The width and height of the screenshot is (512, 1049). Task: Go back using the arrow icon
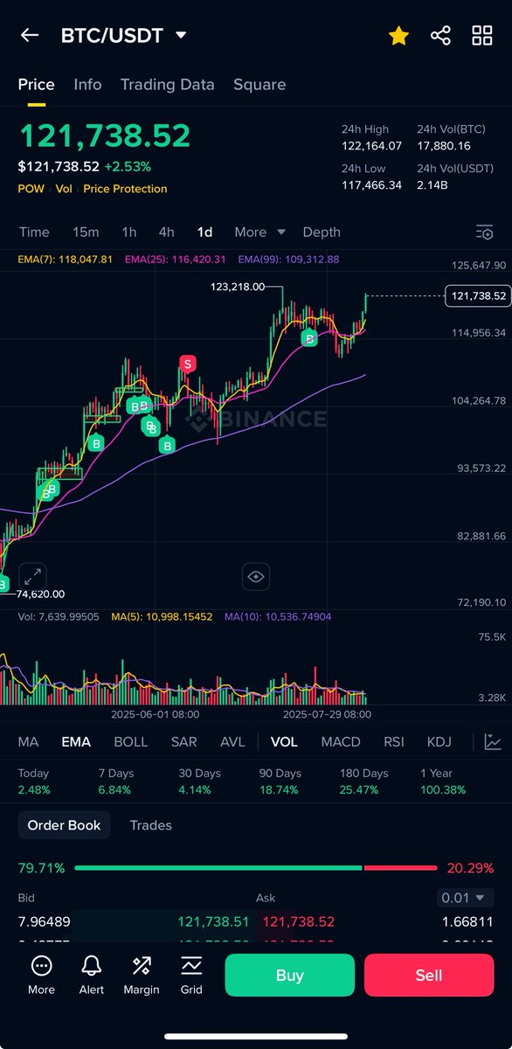[30, 35]
